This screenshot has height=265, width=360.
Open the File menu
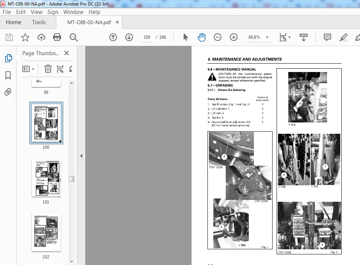pos(7,12)
